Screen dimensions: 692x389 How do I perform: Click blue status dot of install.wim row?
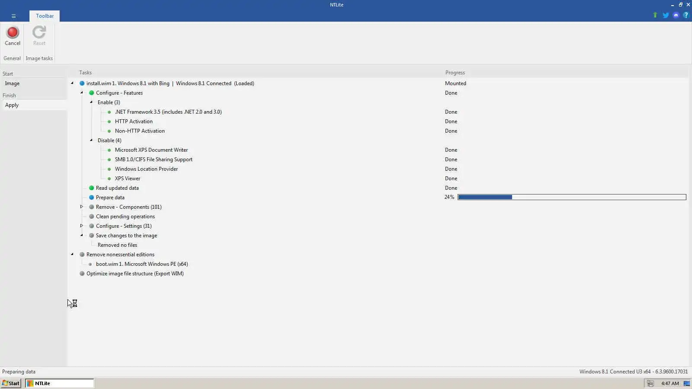pos(82,83)
